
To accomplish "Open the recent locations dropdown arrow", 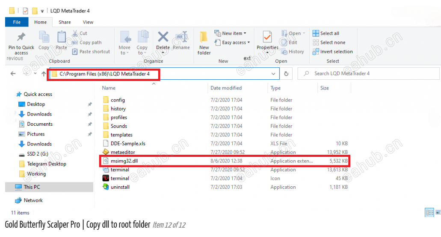I will click(x=35, y=74).
